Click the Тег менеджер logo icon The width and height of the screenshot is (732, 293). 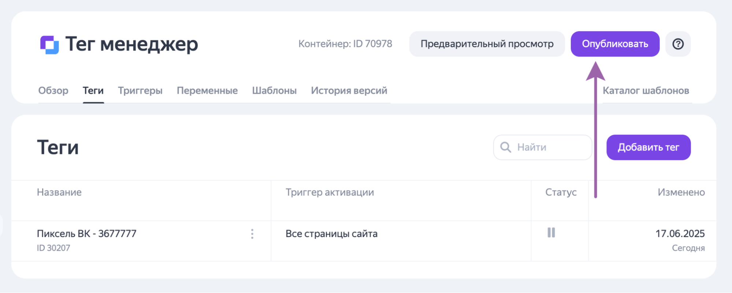pyautogui.click(x=49, y=45)
